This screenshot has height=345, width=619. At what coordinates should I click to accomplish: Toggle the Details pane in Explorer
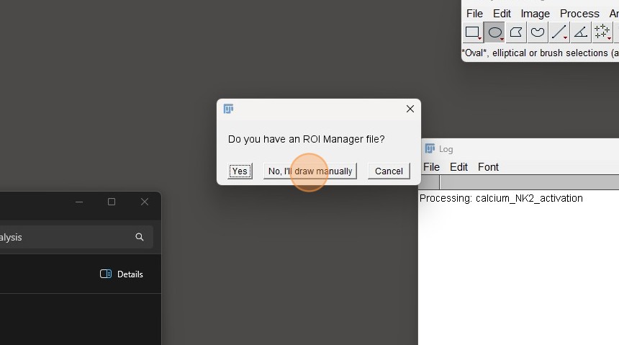click(122, 274)
